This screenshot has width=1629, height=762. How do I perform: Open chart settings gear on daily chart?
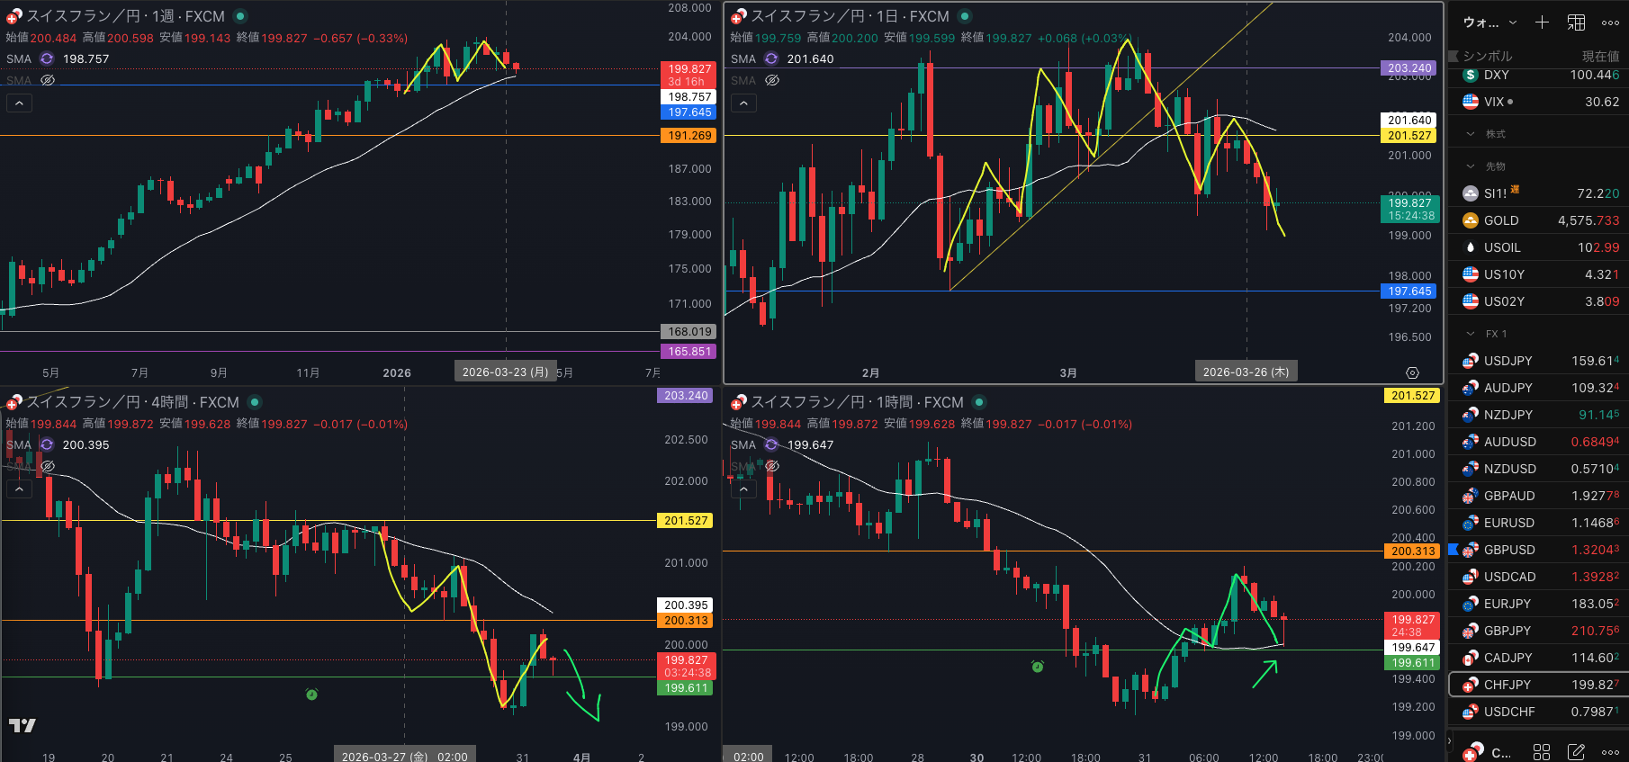1412,372
